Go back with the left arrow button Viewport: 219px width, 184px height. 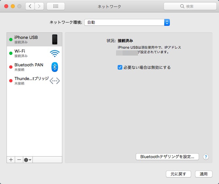click(30, 6)
